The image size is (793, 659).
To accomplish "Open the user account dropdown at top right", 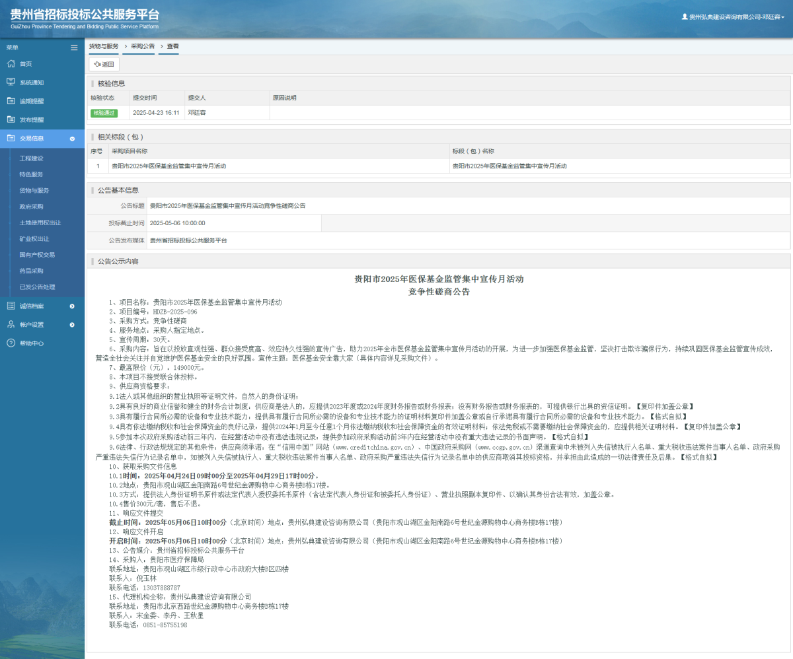I will click(x=734, y=17).
